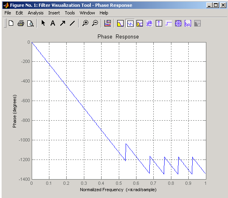Click the Print icon in toolbar
228x198 pixels.
point(21,23)
